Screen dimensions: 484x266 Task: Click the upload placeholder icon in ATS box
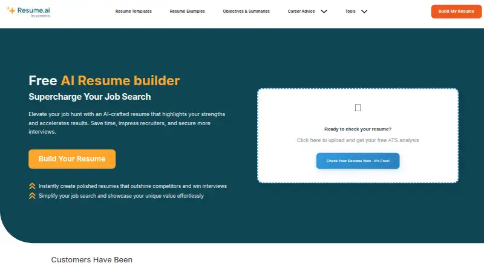[x=358, y=108]
